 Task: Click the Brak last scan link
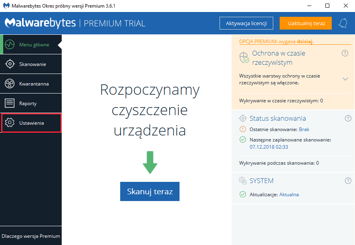pos(304,129)
